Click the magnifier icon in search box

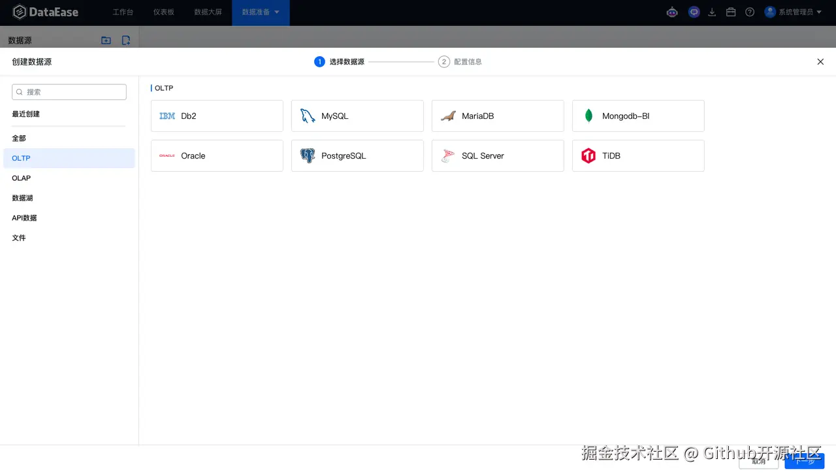coord(20,92)
